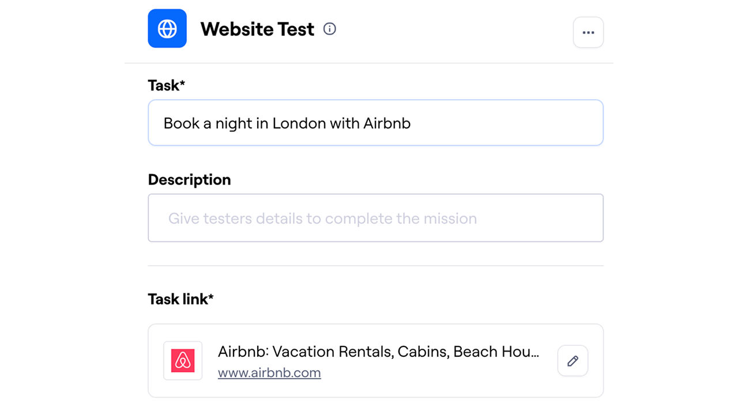Click the Task link section label
This screenshot has height=415, width=738.
point(180,299)
